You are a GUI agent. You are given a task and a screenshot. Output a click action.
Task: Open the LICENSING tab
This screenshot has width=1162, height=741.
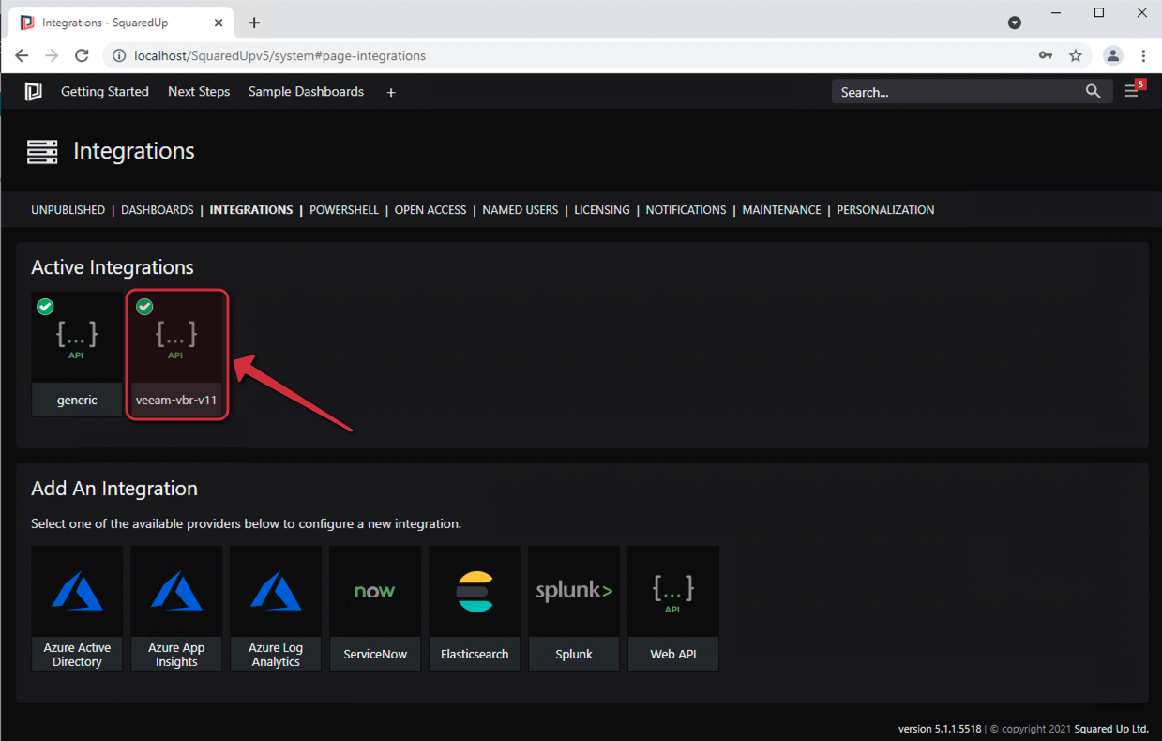pos(602,210)
